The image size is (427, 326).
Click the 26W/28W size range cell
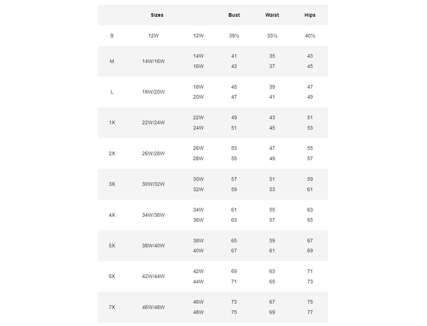coord(153,153)
